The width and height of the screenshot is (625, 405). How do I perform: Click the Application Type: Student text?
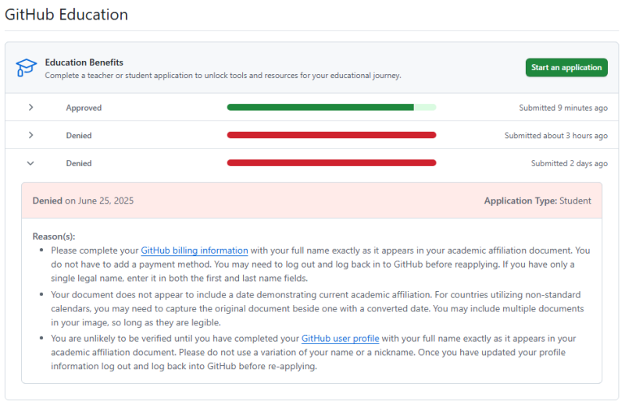(x=537, y=201)
